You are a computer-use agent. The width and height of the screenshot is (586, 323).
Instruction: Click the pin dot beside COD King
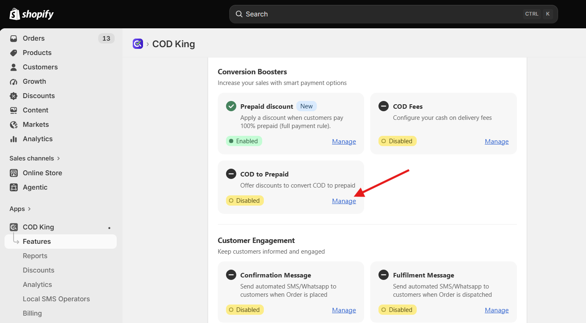coord(109,227)
